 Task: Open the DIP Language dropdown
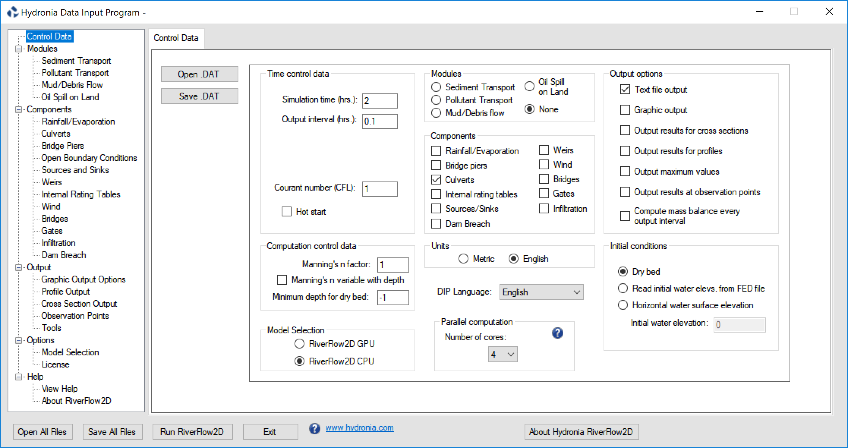point(541,292)
